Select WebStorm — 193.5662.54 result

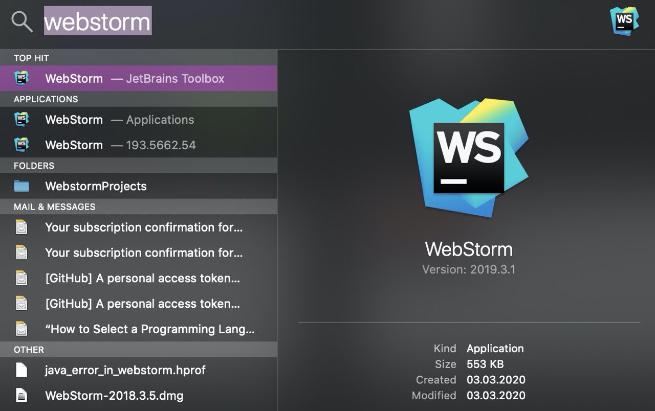[x=139, y=145]
